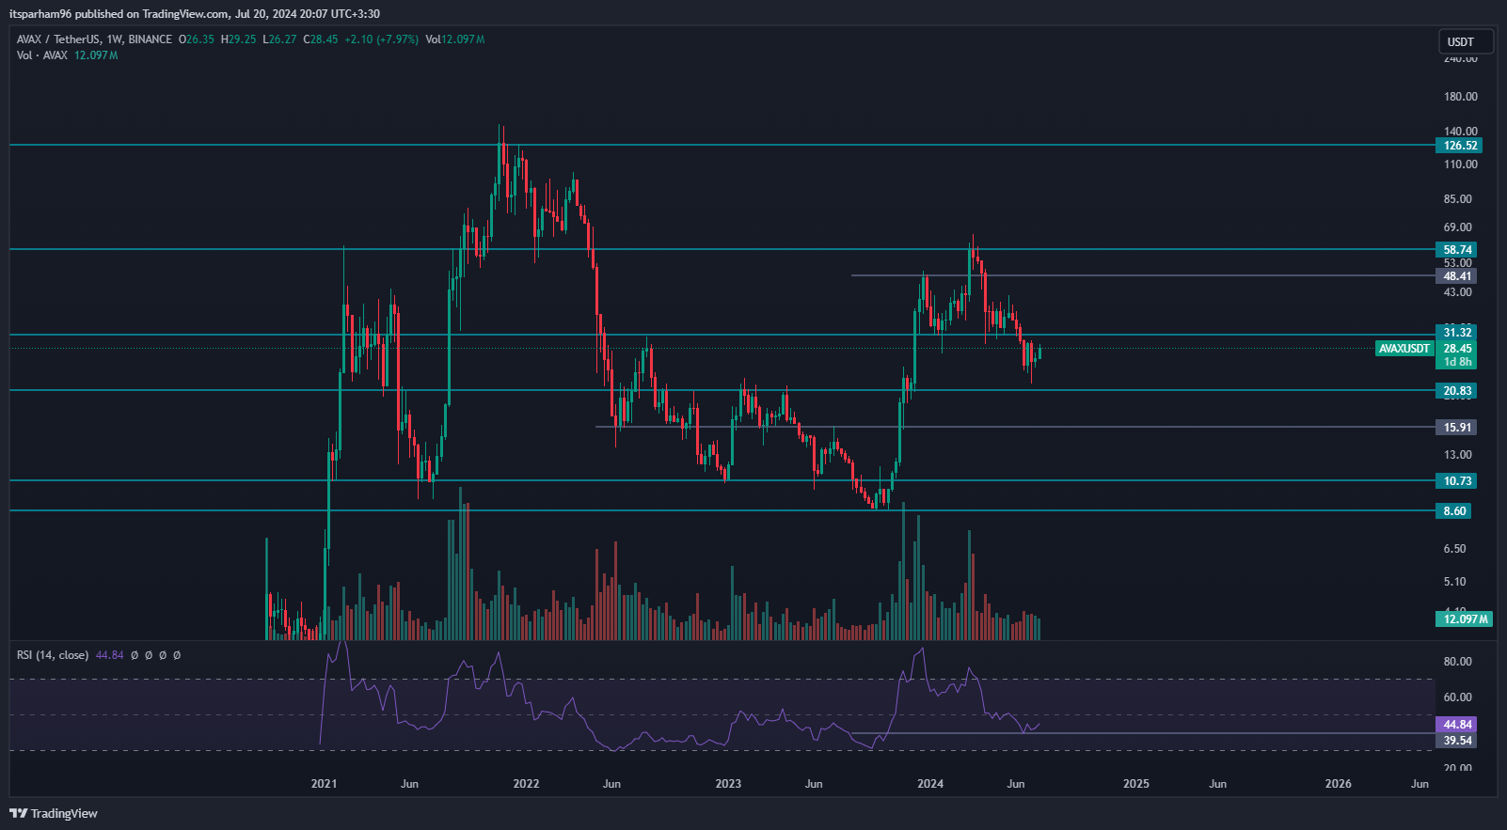This screenshot has height=830, width=1507.
Task: Click the 10.73 price level label
Action: pos(1457,481)
